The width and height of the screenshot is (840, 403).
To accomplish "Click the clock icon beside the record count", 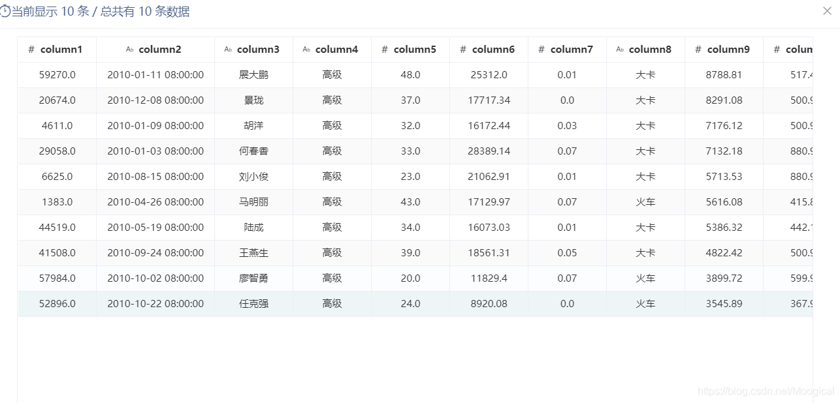I will pos(5,12).
